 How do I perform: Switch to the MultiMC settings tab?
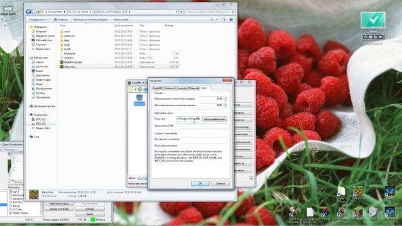point(158,88)
